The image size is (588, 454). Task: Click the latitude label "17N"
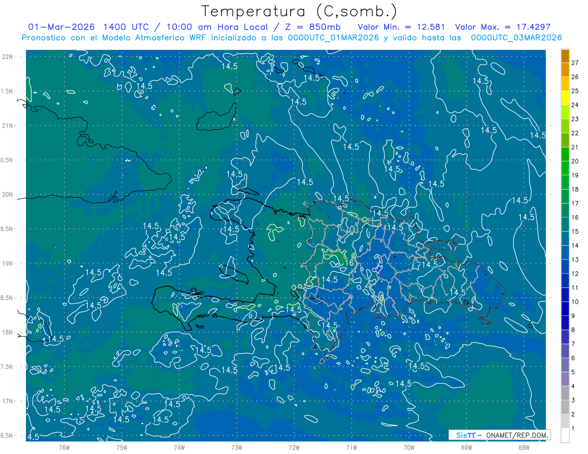pyautogui.click(x=7, y=402)
